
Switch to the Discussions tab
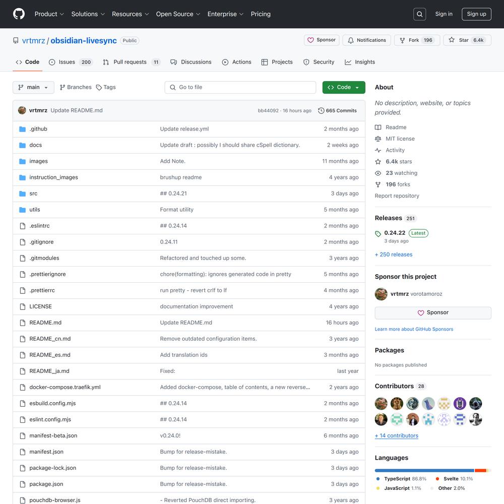[191, 62]
